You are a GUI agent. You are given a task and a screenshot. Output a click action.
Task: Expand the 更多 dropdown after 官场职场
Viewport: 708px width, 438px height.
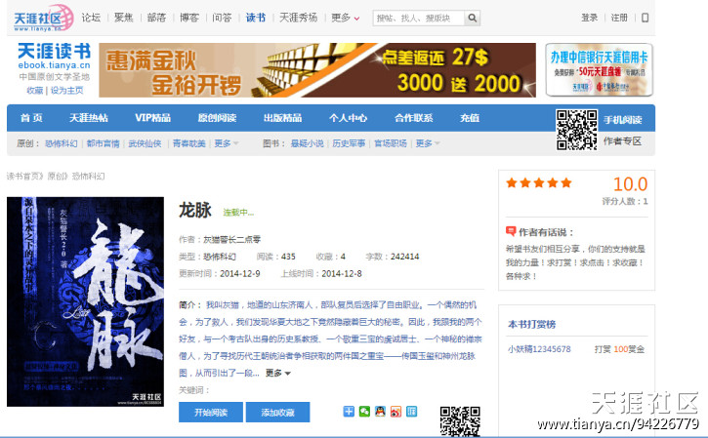pos(428,143)
